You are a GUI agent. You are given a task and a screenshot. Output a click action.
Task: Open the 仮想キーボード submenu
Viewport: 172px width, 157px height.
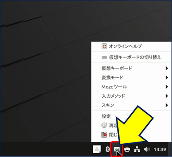click(x=132, y=68)
